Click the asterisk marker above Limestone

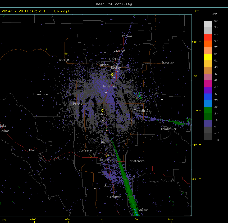pyautogui.click(x=40, y=92)
